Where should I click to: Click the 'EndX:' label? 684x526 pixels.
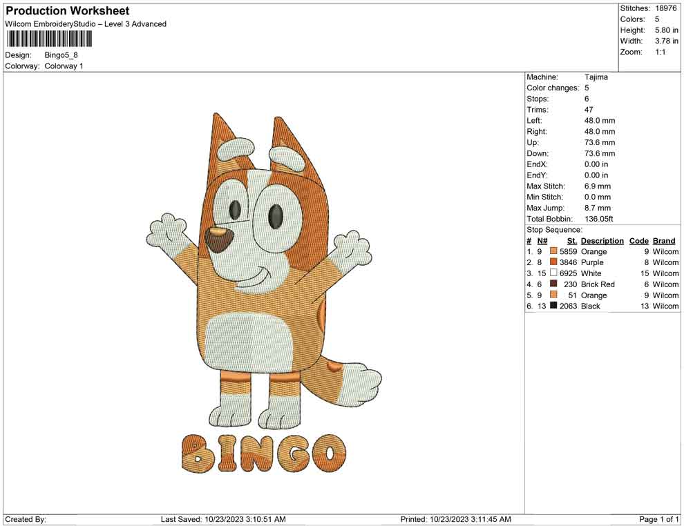[537, 164]
